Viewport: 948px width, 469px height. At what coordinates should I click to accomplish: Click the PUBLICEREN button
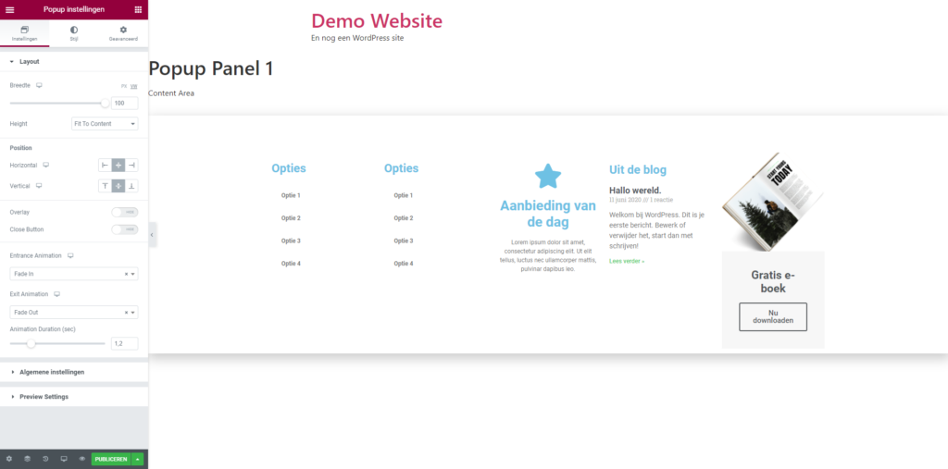[111, 459]
